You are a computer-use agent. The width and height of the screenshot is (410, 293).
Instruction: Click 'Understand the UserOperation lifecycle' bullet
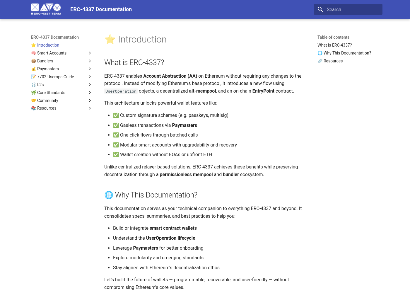point(154,238)
